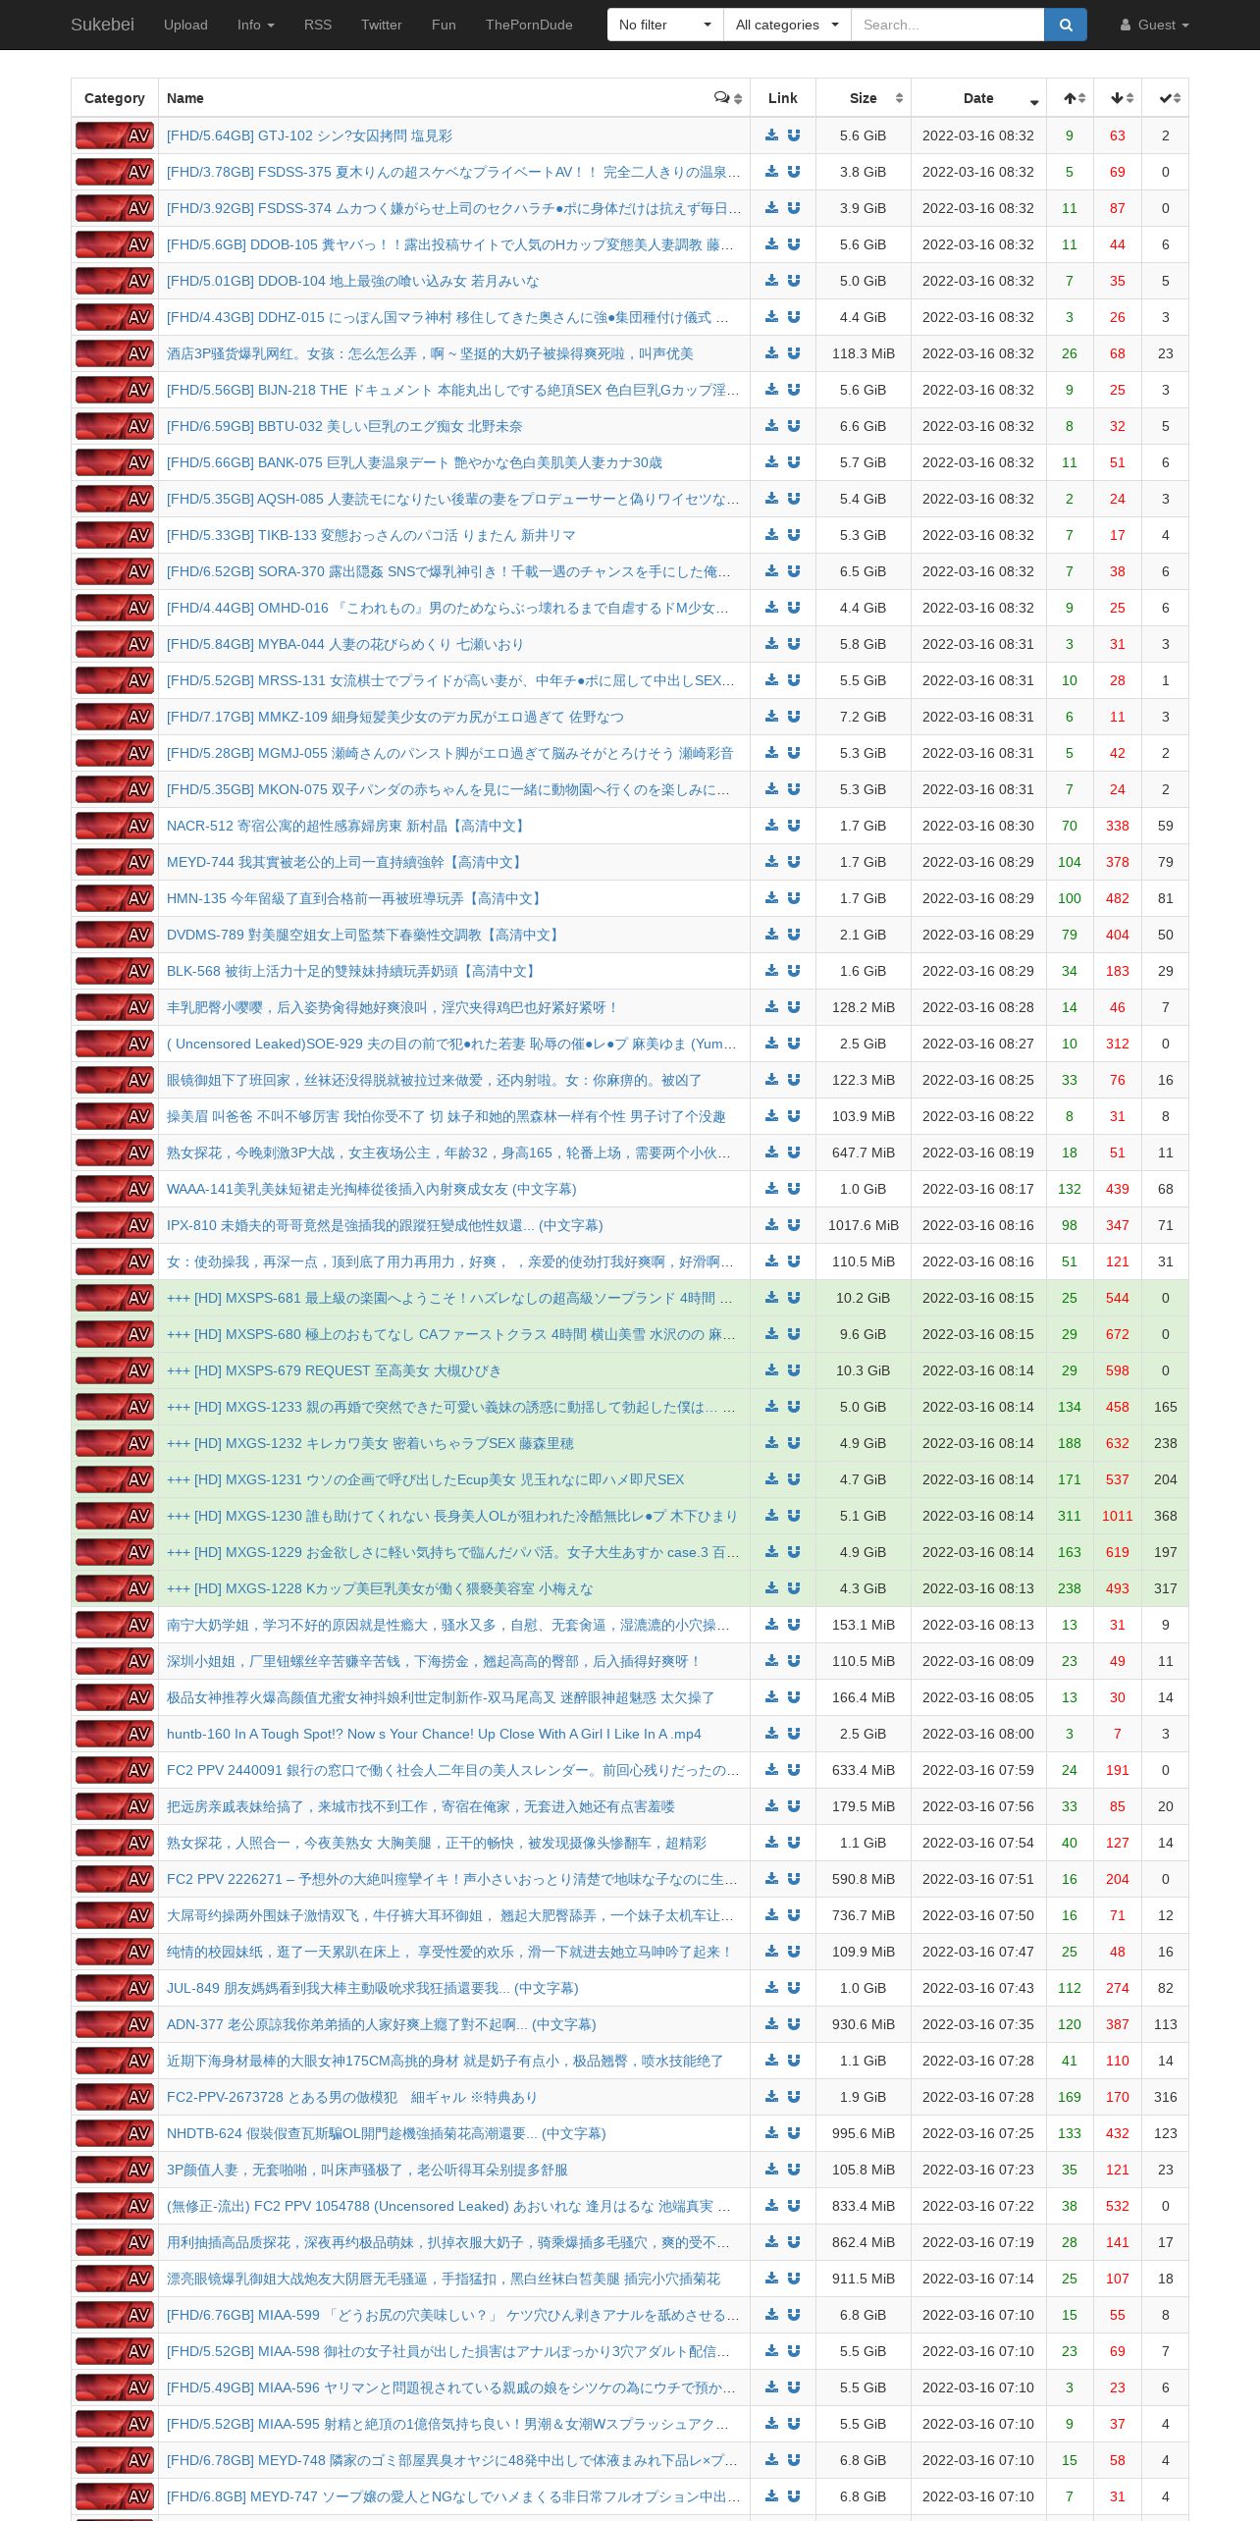This screenshot has width=1260, height=2521.
Task: Click the Link column header
Action: pos(783,98)
